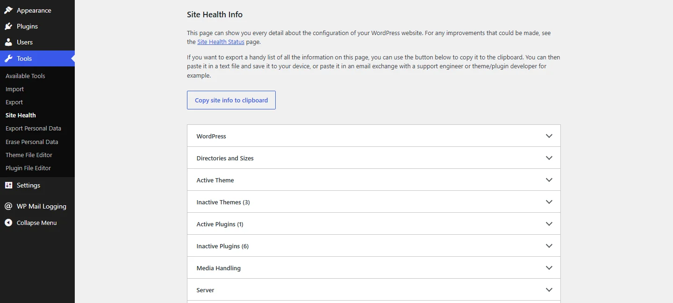Click Inactive Themes (3) title text
Screen dimensions: 673x303
point(223,202)
